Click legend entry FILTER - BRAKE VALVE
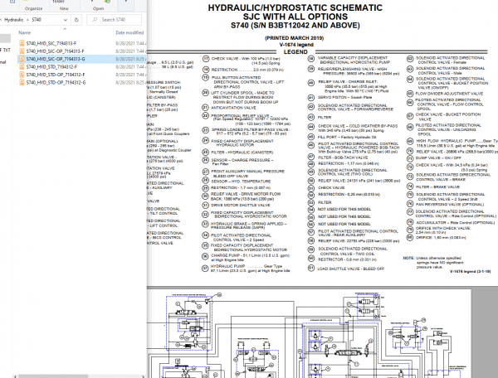The image size is (498, 378). coord(438,187)
